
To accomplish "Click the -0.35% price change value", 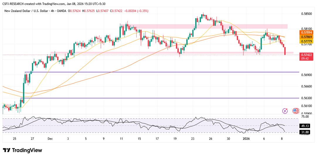I will point(143,11).
